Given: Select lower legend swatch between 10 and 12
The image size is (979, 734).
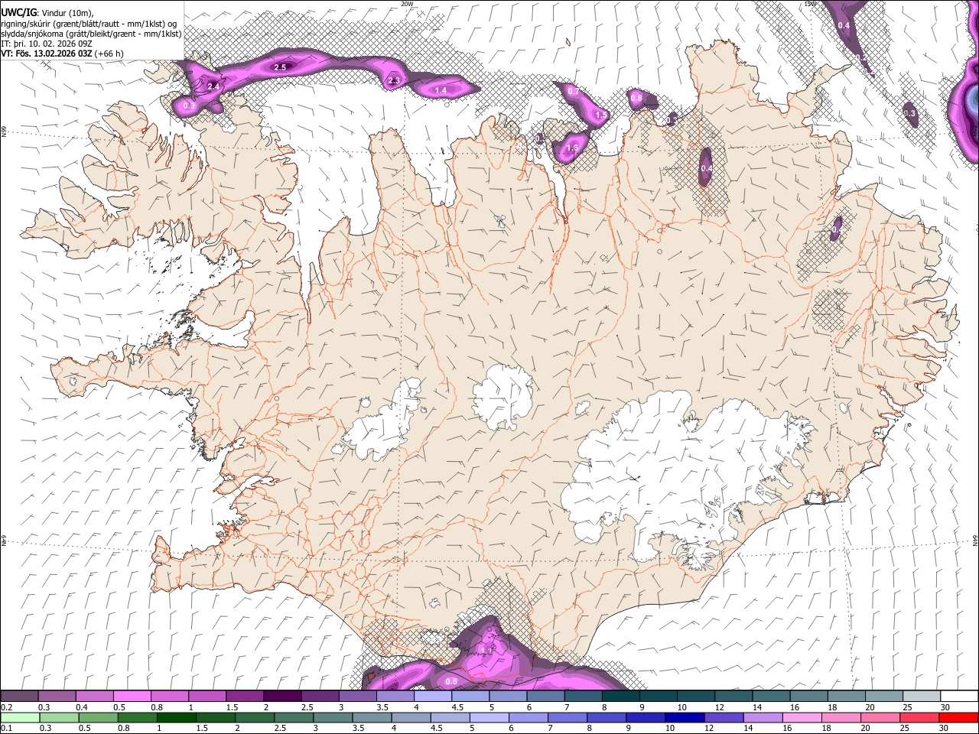Looking at the screenshot, I should pyautogui.click(x=685, y=718).
